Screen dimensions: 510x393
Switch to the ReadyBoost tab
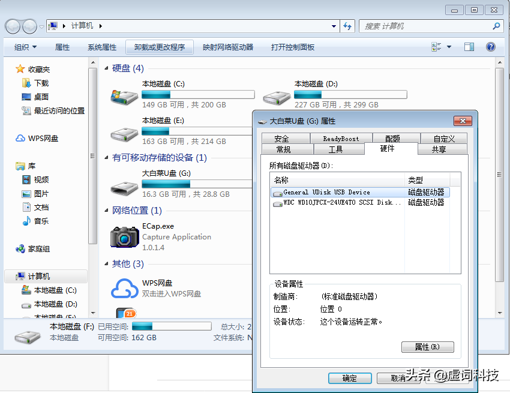point(341,139)
